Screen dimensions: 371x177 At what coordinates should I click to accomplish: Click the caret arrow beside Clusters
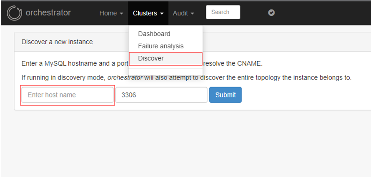pos(162,14)
